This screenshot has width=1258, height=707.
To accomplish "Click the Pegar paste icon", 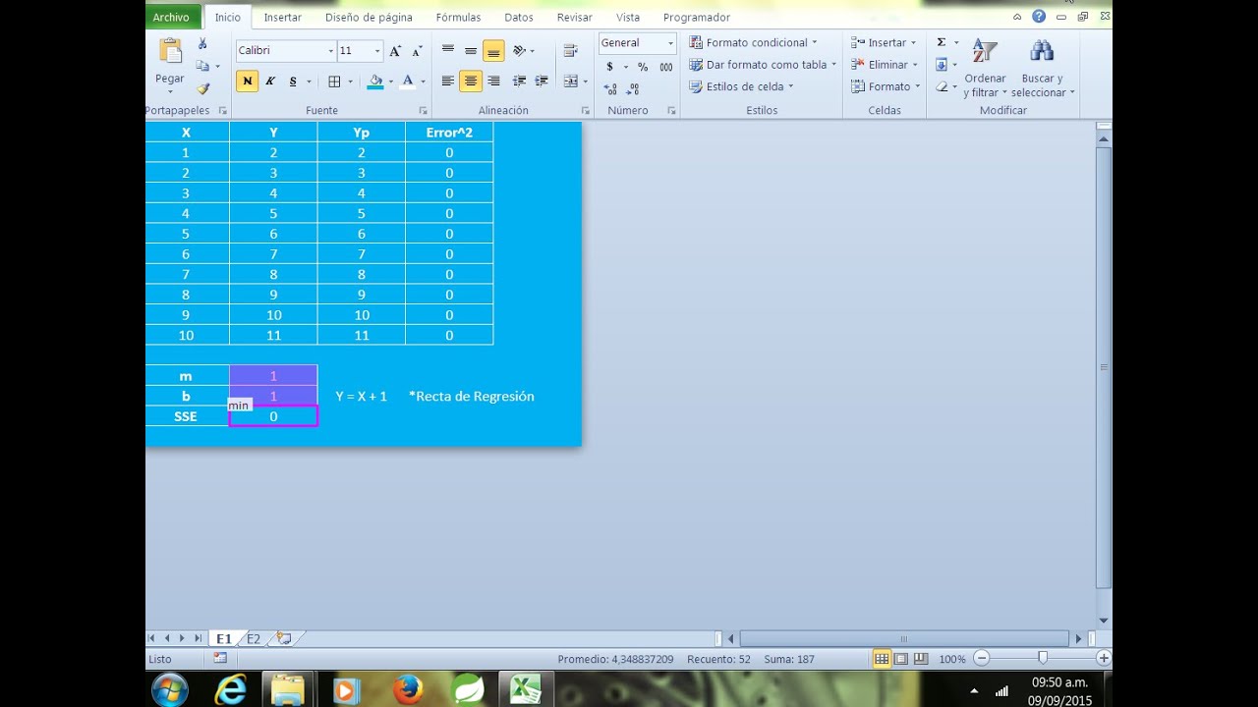I will tap(170, 51).
